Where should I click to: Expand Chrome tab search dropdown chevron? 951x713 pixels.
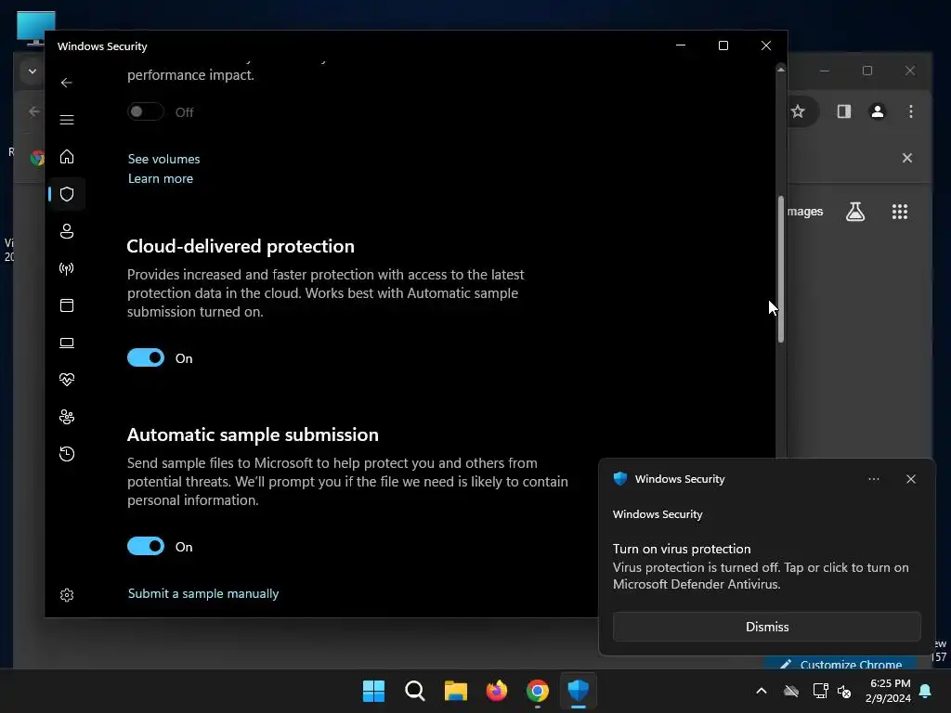click(x=33, y=71)
